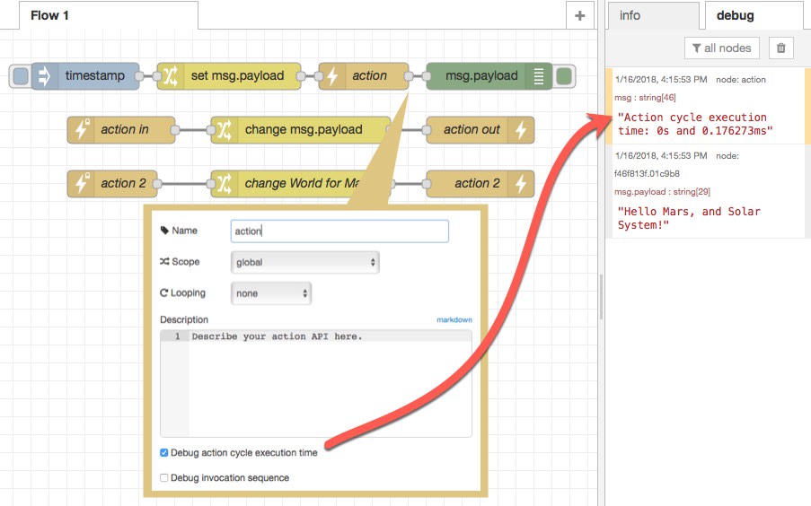The width and height of the screenshot is (811, 506).
Task: Click lightning icon on right action 2 node
Action: [521, 184]
